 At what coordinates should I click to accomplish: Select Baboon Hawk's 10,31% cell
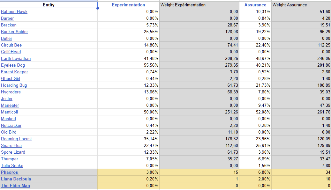255,11
